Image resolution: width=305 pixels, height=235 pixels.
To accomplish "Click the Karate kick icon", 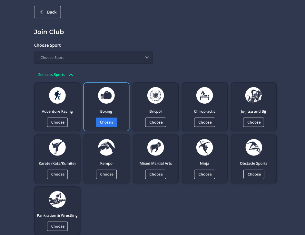I will click(x=57, y=147).
